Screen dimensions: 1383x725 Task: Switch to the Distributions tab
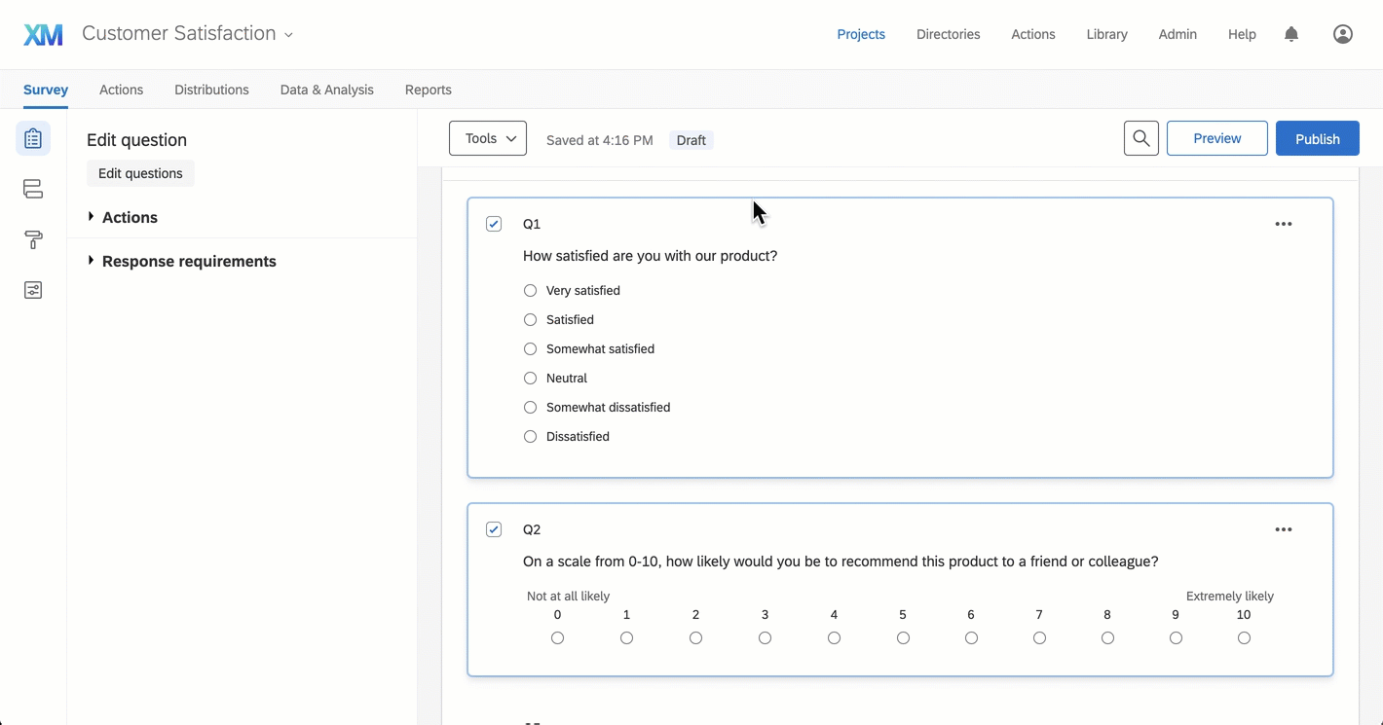211,90
